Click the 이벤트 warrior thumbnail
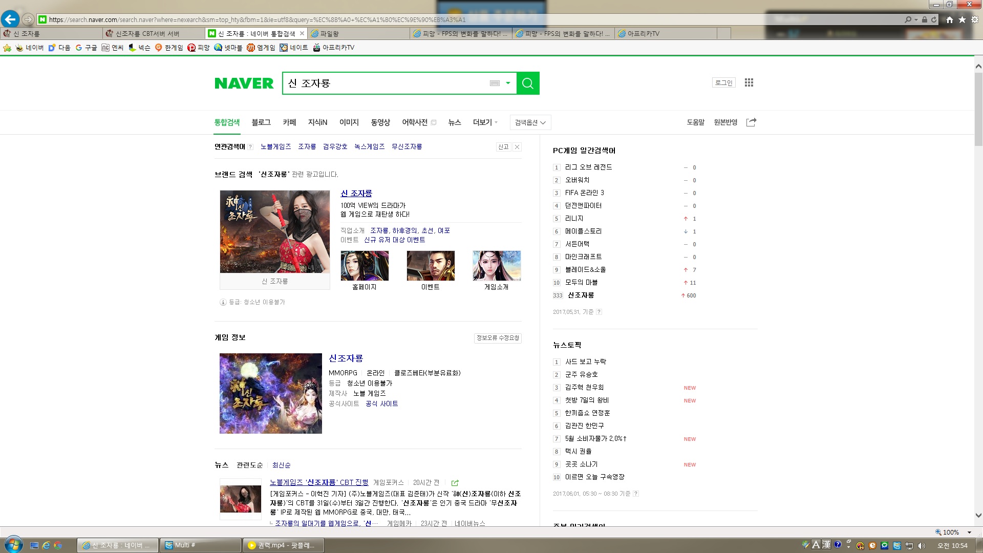 [431, 265]
